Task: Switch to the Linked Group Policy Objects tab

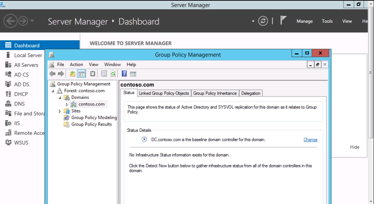Action: (164, 93)
